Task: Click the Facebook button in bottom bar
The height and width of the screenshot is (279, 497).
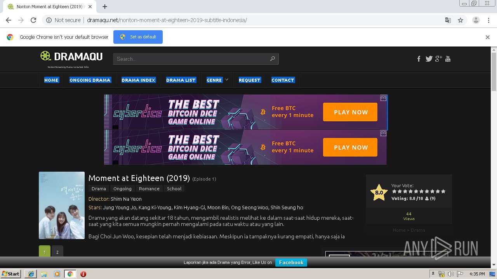Action: (x=291, y=262)
